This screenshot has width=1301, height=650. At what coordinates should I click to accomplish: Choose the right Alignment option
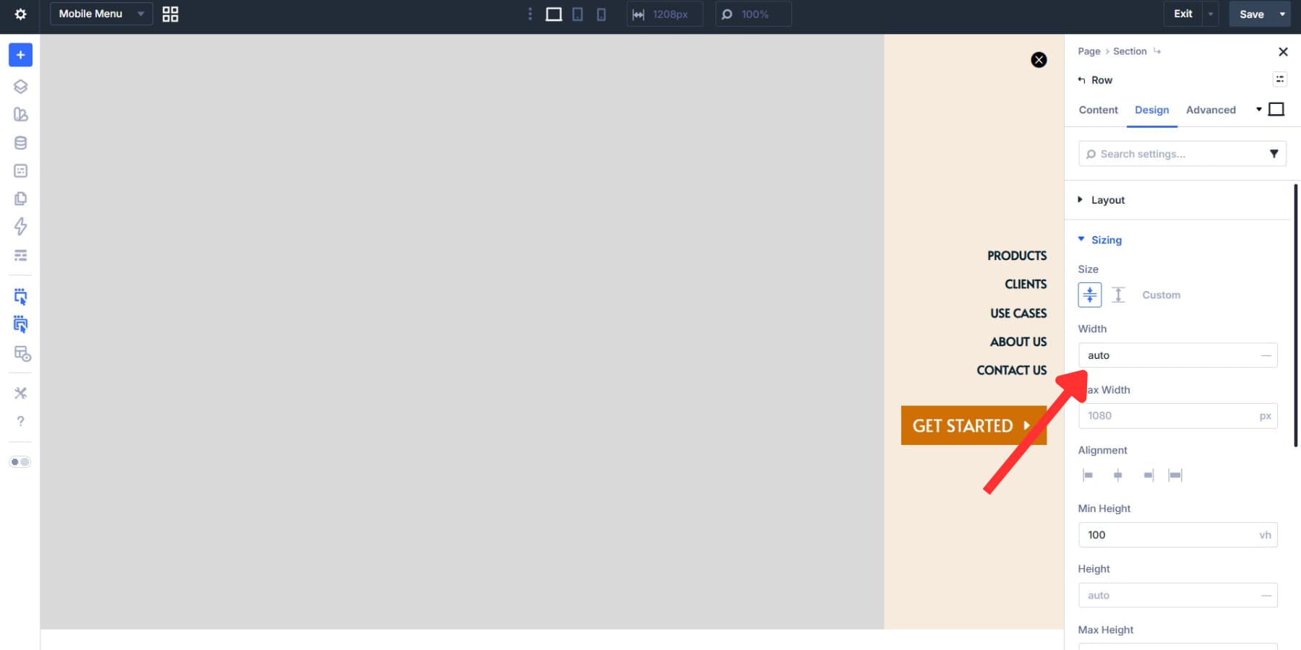[1148, 474]
